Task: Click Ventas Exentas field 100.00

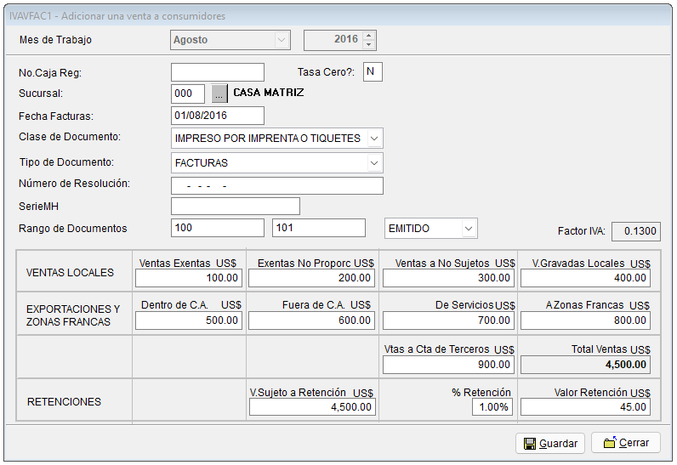Action: click(x=189, y=278)
